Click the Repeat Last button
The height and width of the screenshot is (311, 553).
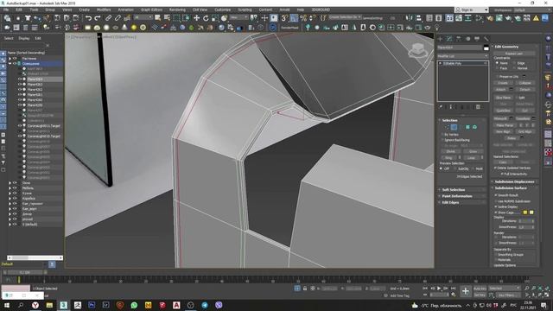pyautogui.click(x=514, y=54)
